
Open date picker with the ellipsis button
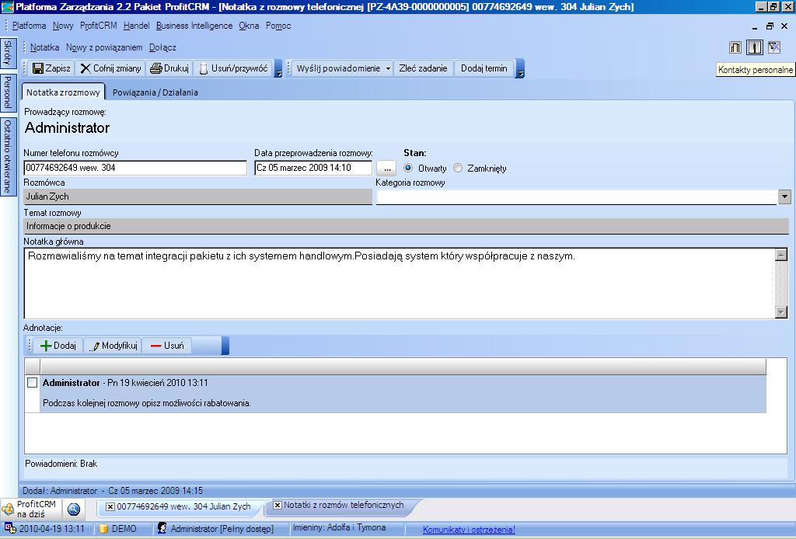[x=386, y=168]
